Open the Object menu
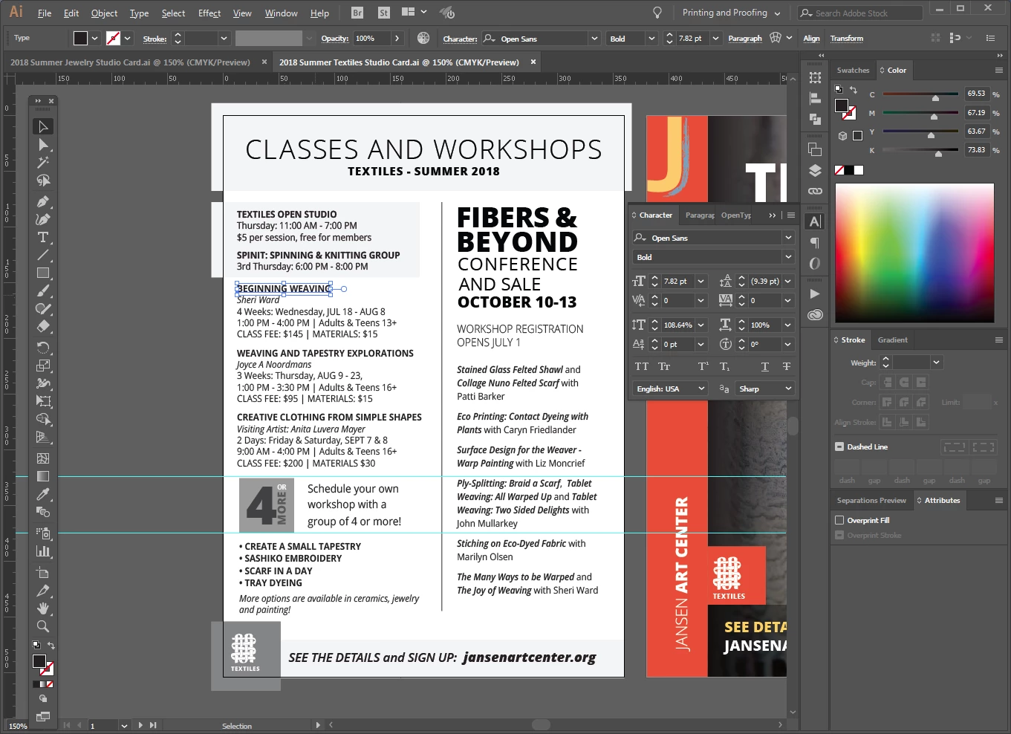 coord(104,13)
